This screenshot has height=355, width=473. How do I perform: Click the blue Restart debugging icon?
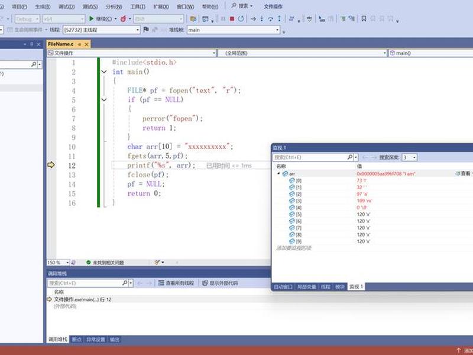click(241, 19)
